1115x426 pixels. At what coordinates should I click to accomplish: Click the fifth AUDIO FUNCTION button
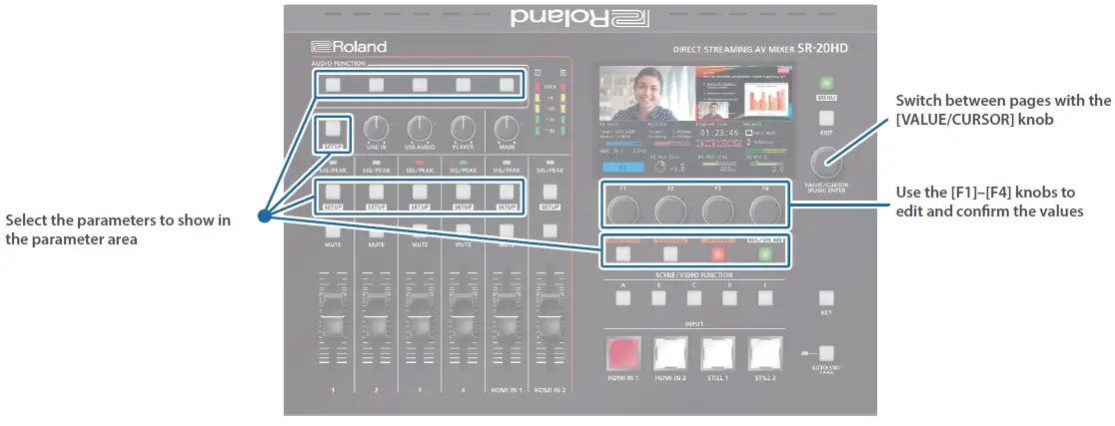[x=507, y=85]
